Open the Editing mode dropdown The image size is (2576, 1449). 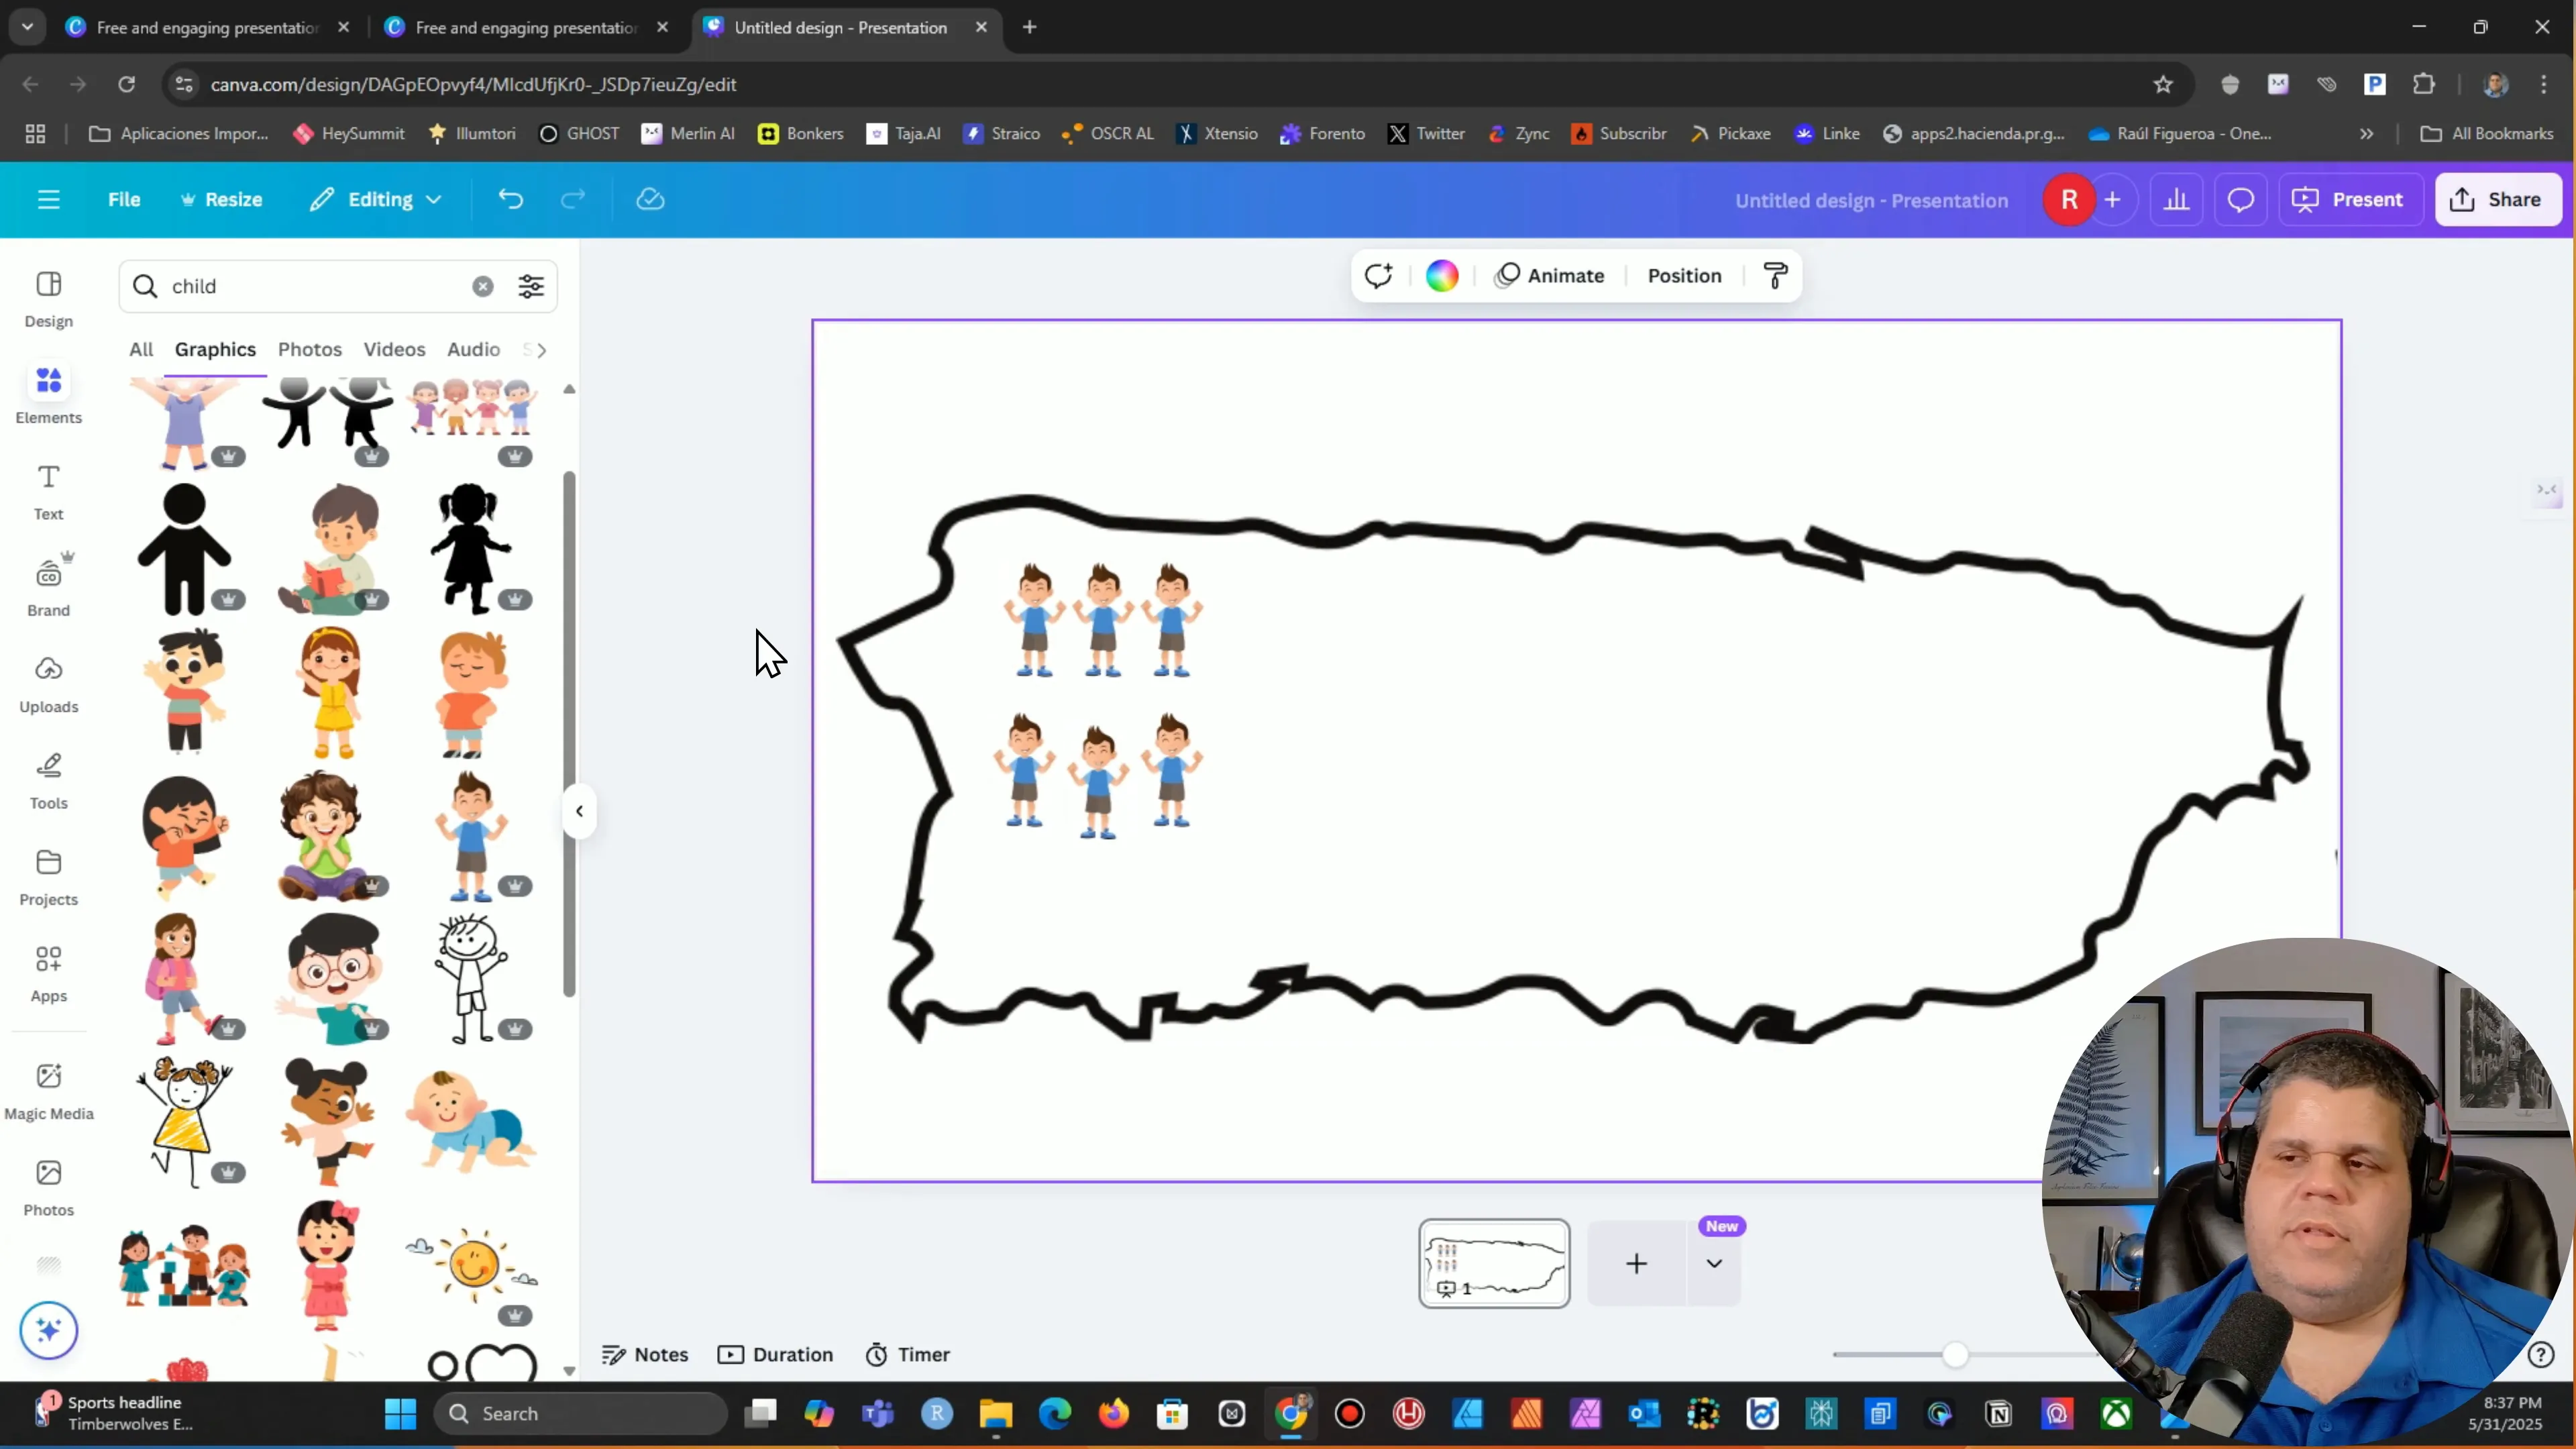(376, 199)
